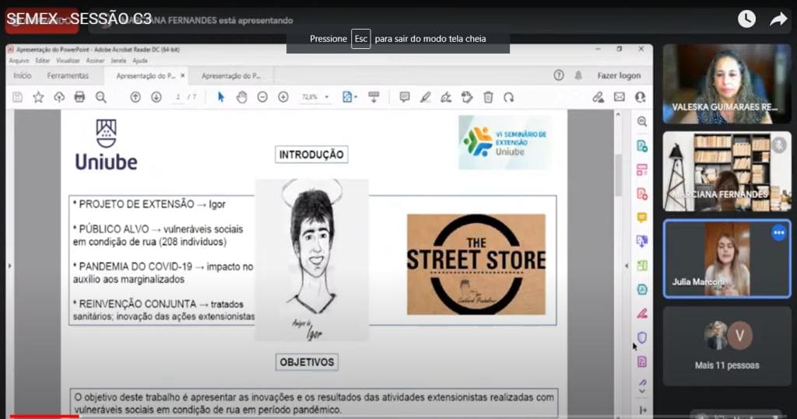Click Fazer logon
Image resolution: width=797 pixels, height=419 pixels.
click(x=619, y=75)
